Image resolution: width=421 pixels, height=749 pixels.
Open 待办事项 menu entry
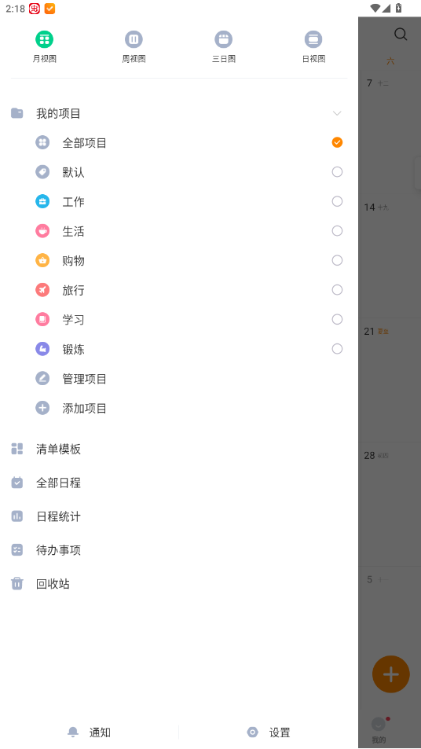click(x=179, y=550)
